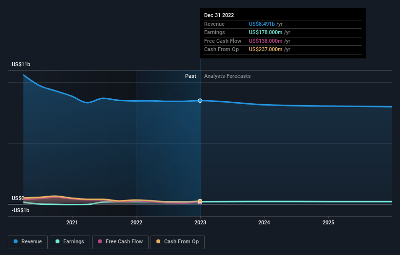Click the US$178.000m earnings value in tooltip

tap(266, 32)
